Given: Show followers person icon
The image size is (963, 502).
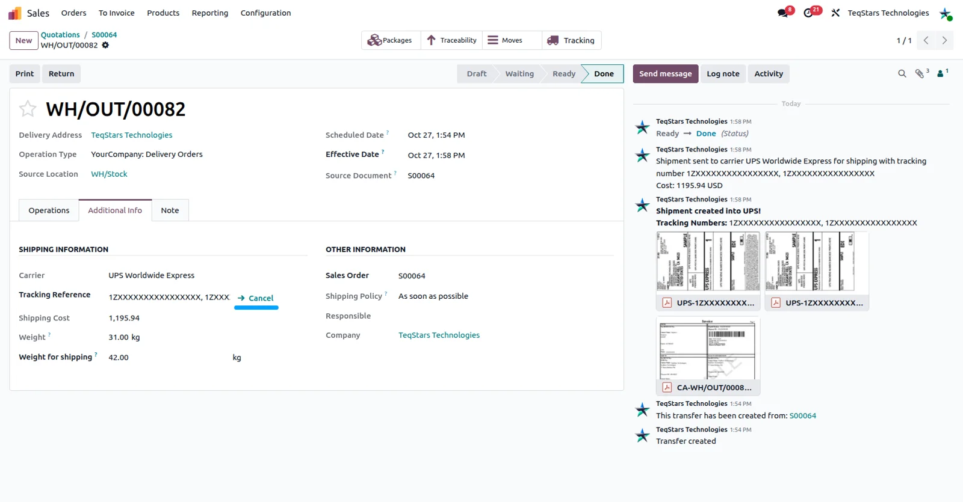Looking at the screenshot, I should (941, 74).
